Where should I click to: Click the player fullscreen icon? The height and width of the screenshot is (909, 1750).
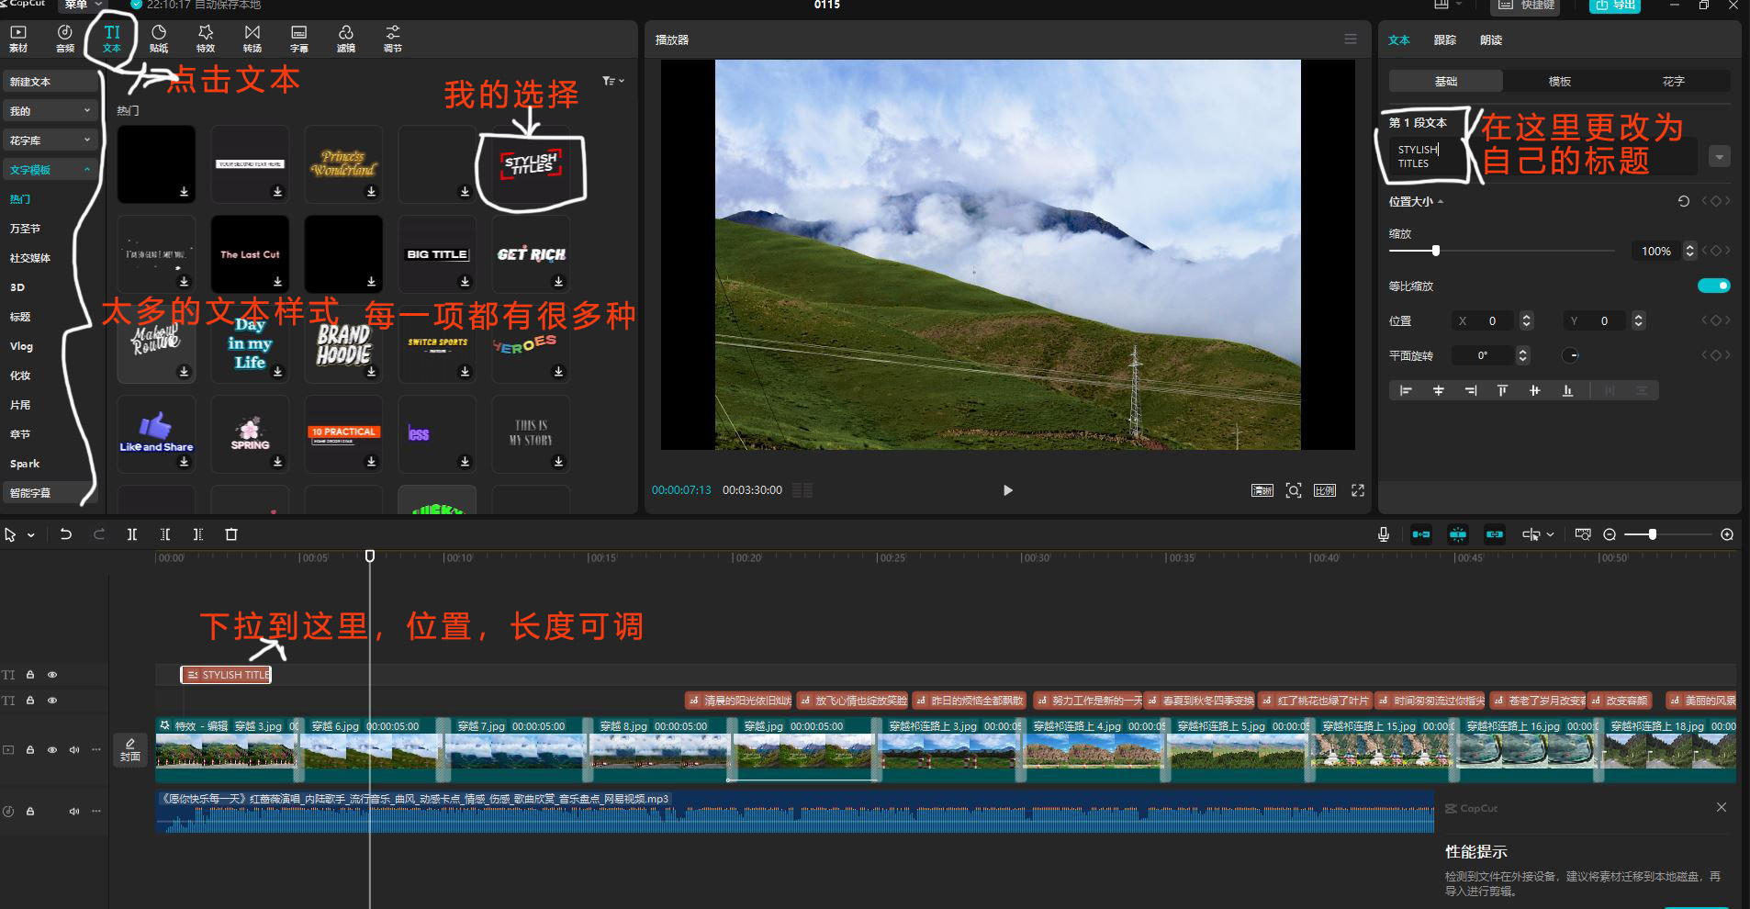pos(1358,490)
